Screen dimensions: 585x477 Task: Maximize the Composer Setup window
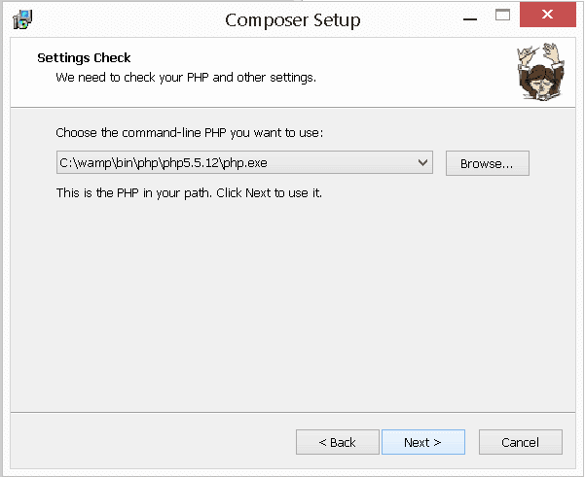point(502,16)
